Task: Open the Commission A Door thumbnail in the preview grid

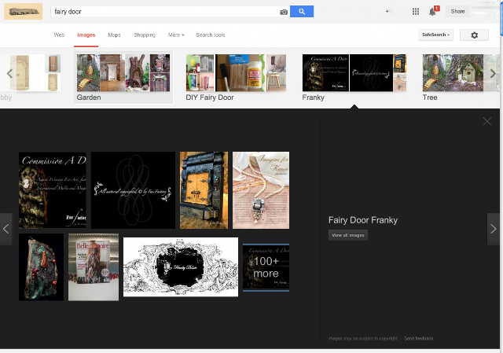Action: point(53,190)
